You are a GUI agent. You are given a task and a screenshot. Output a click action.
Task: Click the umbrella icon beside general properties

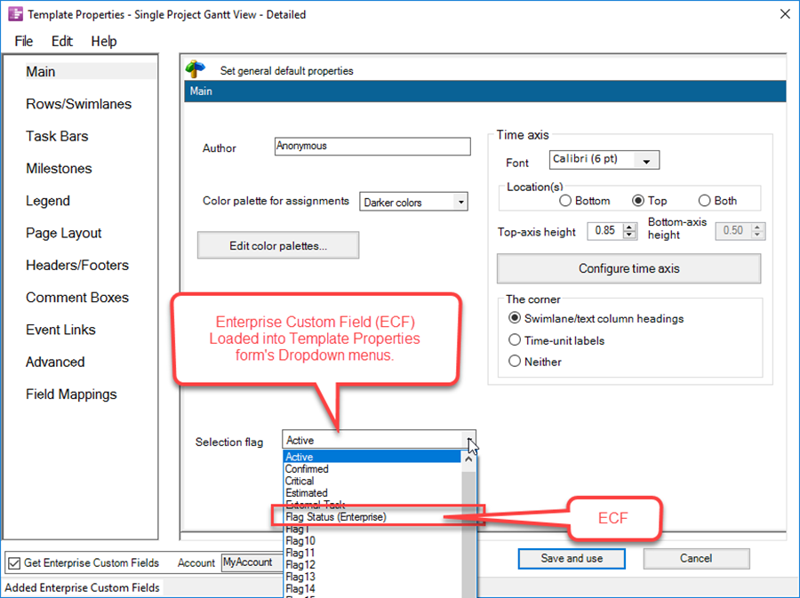tap(196, 70)
